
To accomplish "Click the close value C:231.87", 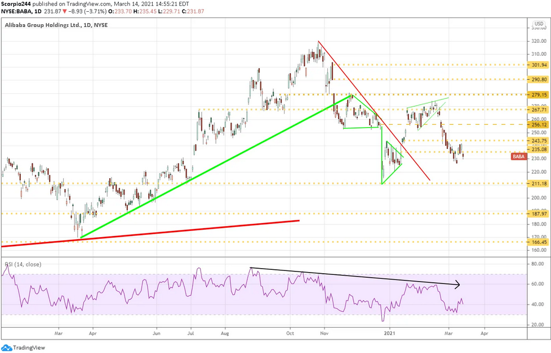I will [193, 11].
